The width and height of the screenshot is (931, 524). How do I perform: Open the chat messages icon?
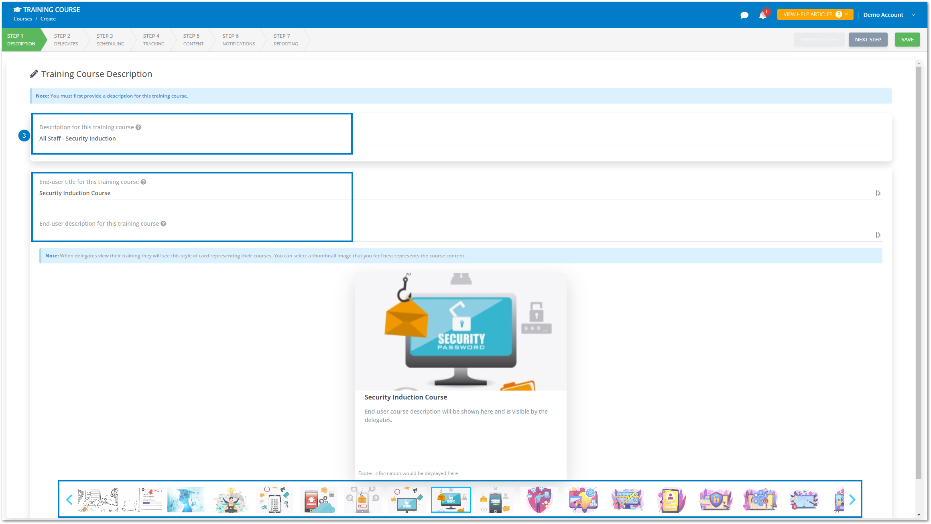pyautogui.click(x=744, y=15)
